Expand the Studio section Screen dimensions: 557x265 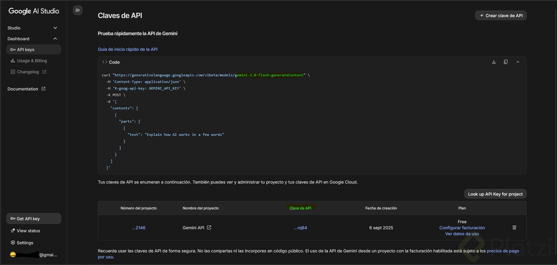(32, 28)
